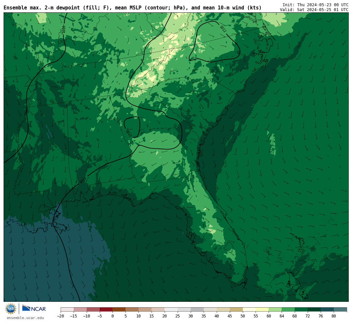Pick the rose -10 to -5 colorbar swatch
Image resolution: width=352 pixels, height=322 pixels.
(x=93, y=310)
